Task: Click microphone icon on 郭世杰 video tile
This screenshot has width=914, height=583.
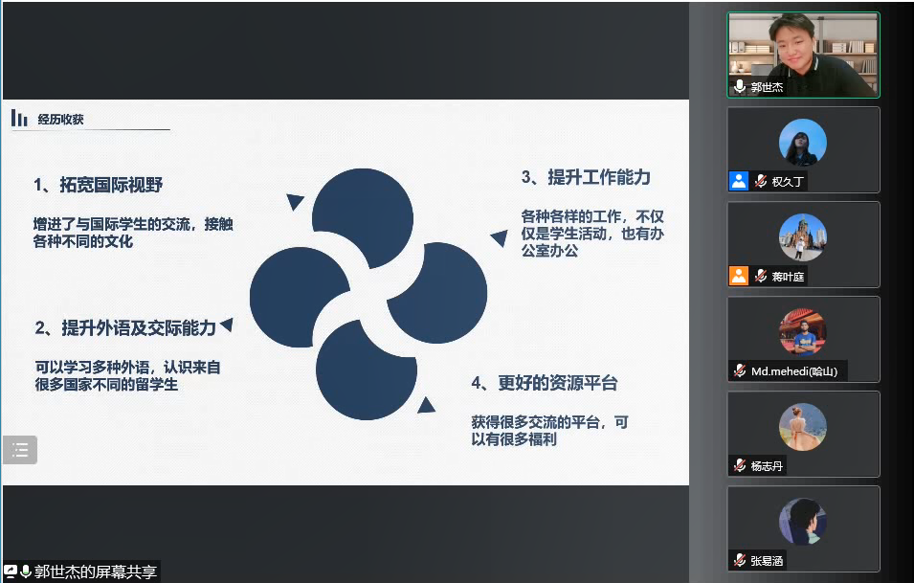Action: [x=740, y=86]
